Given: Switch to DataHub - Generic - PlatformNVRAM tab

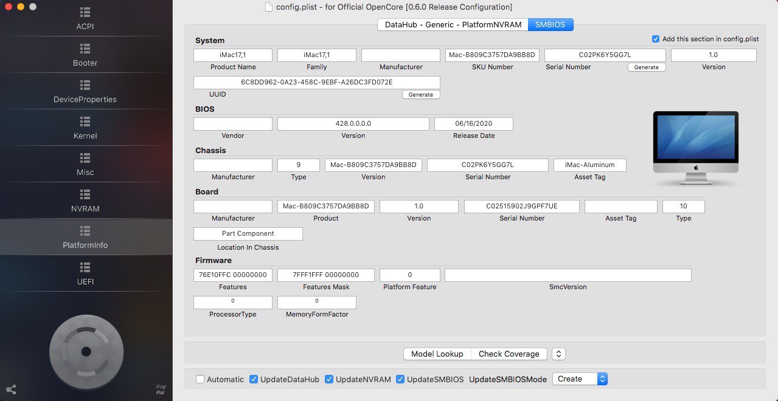Looking at the screenshot, I should click(453, 25).
